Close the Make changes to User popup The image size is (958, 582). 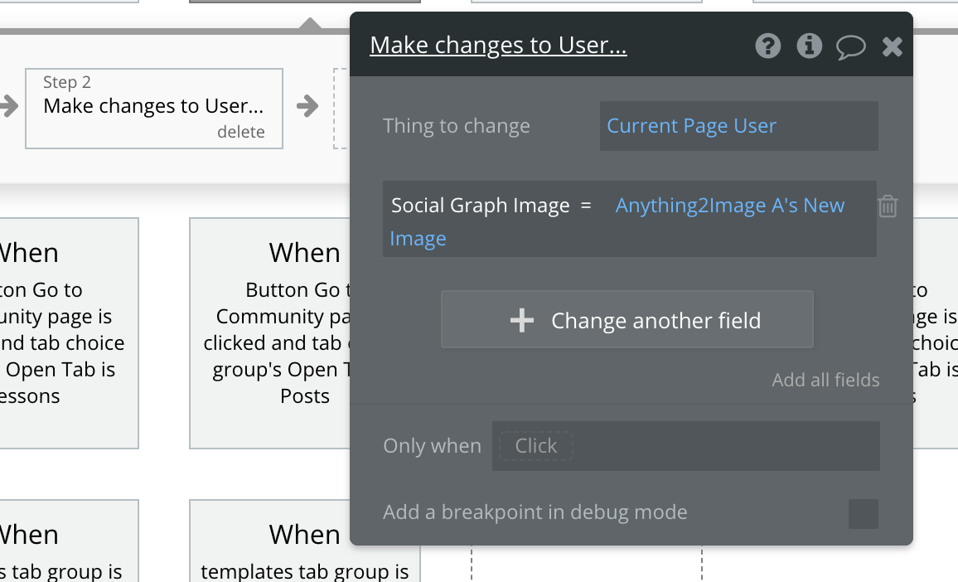pos(892,46)
